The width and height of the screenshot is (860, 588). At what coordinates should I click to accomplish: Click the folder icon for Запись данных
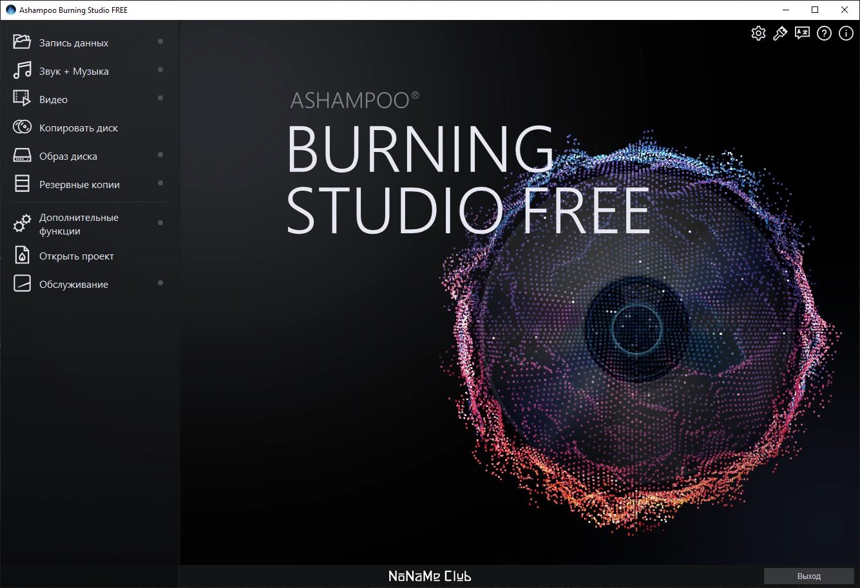22,43
